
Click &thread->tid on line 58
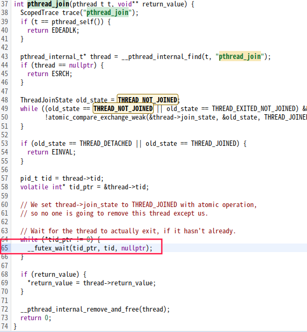point(125,187)
